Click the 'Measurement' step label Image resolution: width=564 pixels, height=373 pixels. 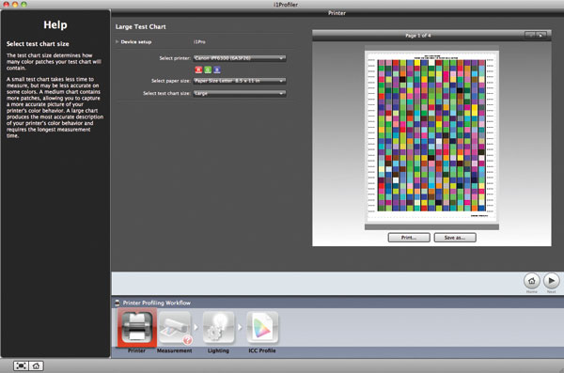175,350
